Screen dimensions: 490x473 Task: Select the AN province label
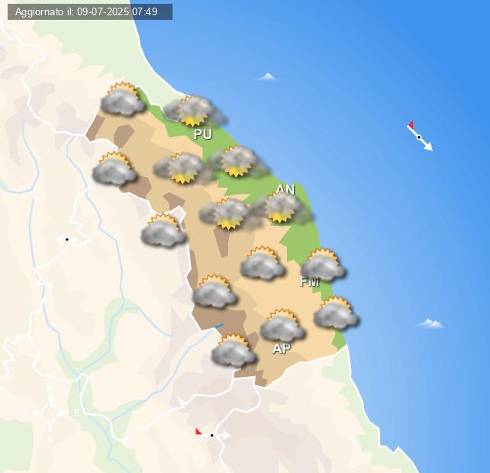pos(285,189)
